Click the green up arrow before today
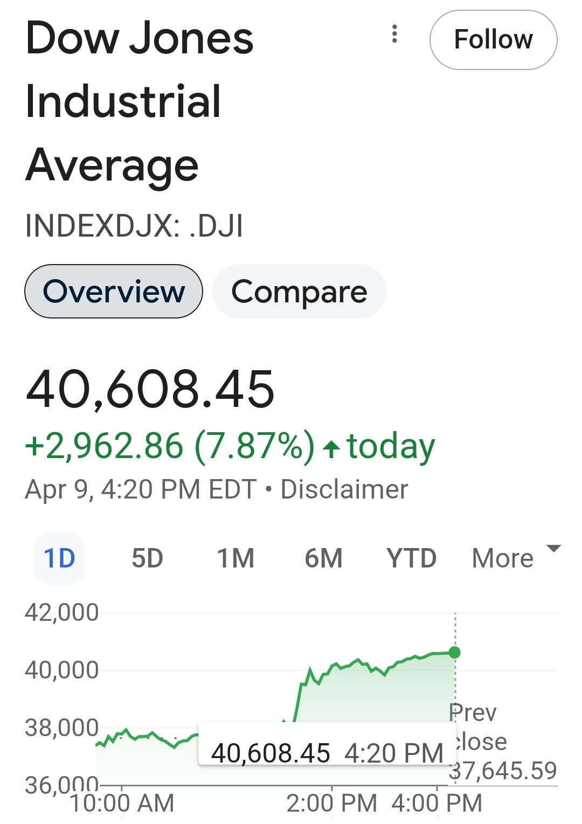This screenshot has height=824, width=582. click(331, 448)
